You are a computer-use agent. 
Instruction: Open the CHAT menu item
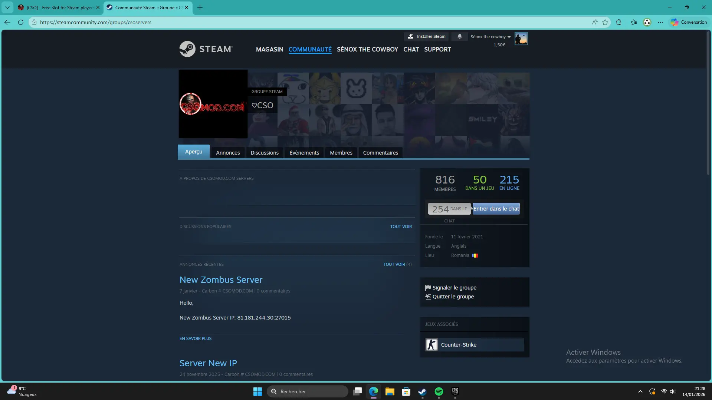click(411, 49)
